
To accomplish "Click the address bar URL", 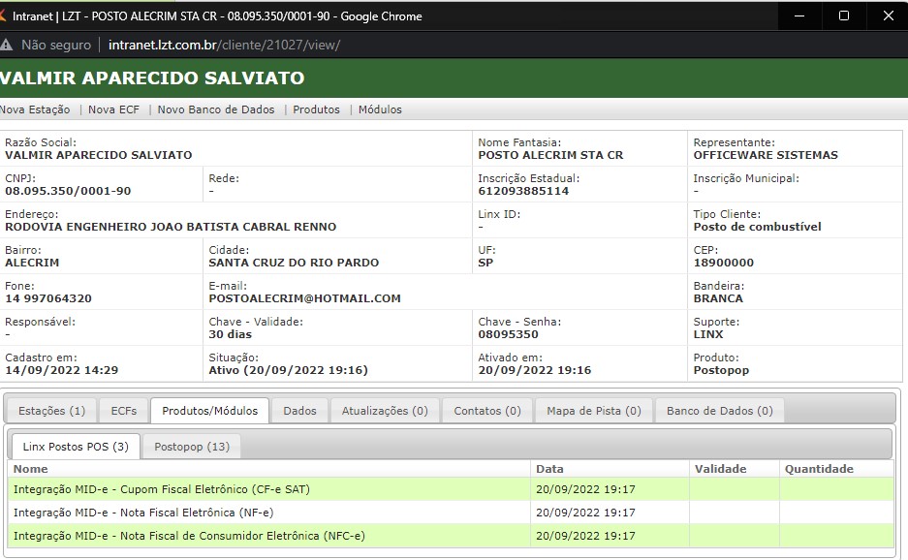I will [x=224, y=45].
